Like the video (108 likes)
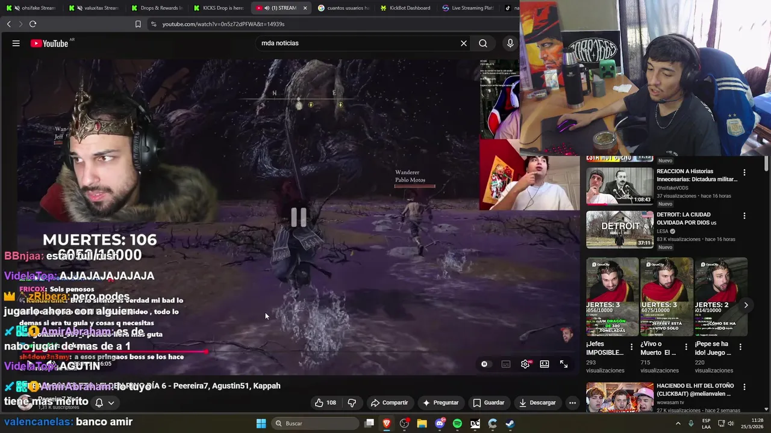Image resolution: width=771 pixels, height=433 pixels. point(325,402)
